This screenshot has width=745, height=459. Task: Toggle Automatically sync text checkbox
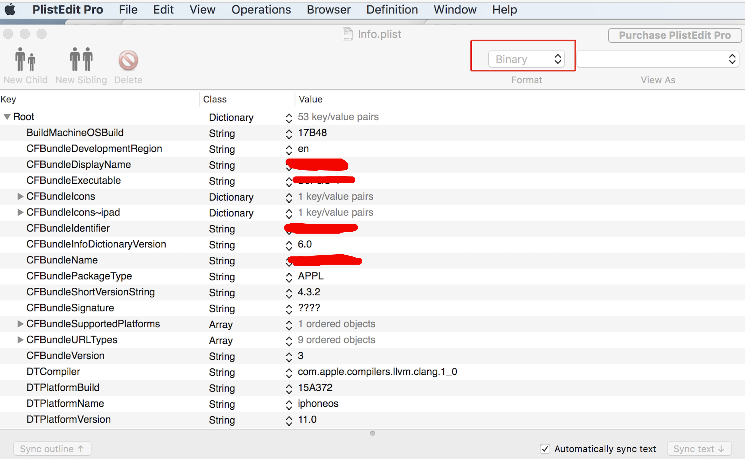pyautogui.click(x=545, y=449)
